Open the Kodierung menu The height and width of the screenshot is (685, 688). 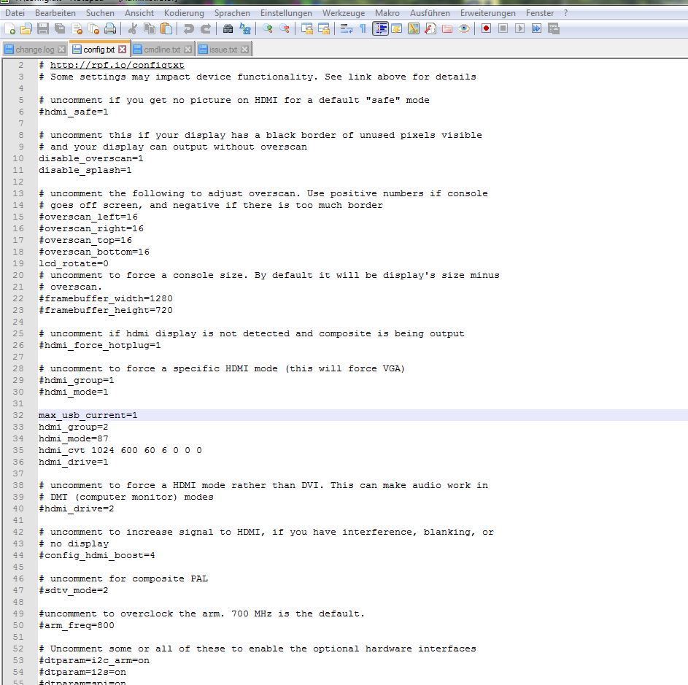[x=184, y=13]
